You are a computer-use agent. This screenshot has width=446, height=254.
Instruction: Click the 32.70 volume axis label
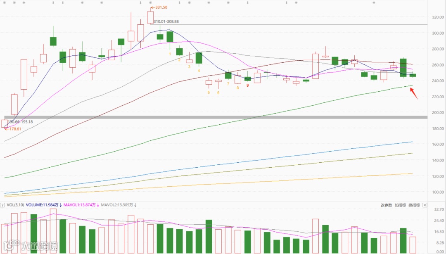click(439, 209)
